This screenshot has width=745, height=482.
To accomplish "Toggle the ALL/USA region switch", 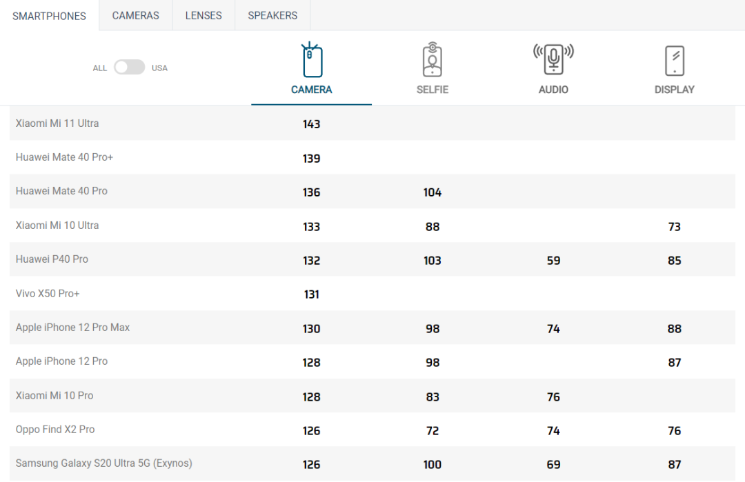I will (x=130, y=68).
